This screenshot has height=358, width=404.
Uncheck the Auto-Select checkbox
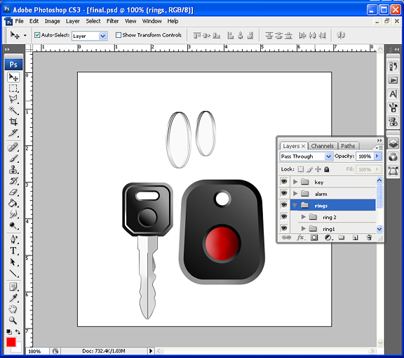pos(37,35)
